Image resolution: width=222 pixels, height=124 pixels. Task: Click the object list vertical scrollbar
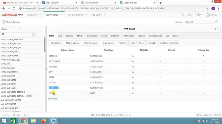point(45,45)
